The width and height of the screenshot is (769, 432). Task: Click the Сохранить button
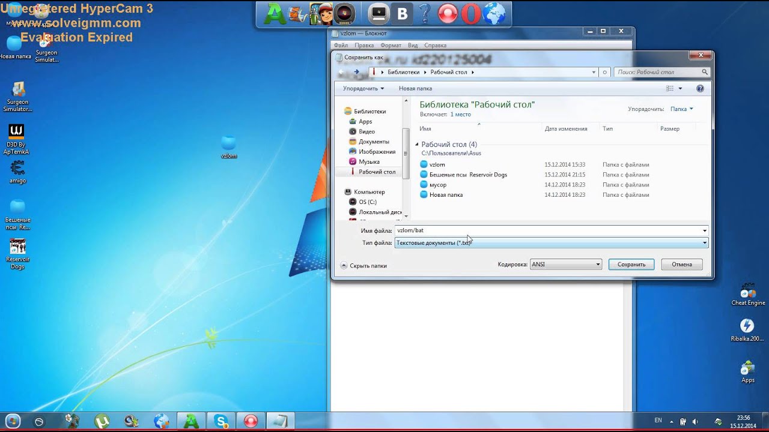tap(631, 264)
